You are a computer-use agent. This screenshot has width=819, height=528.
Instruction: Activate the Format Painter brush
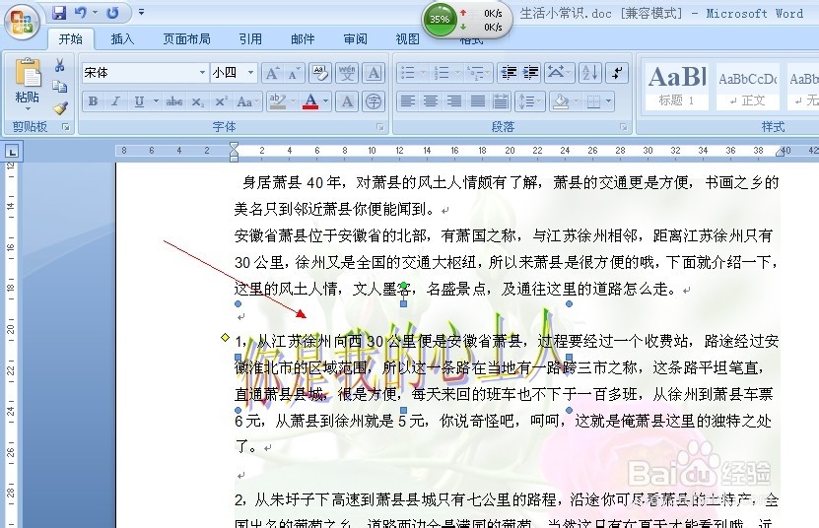[60, 107]
